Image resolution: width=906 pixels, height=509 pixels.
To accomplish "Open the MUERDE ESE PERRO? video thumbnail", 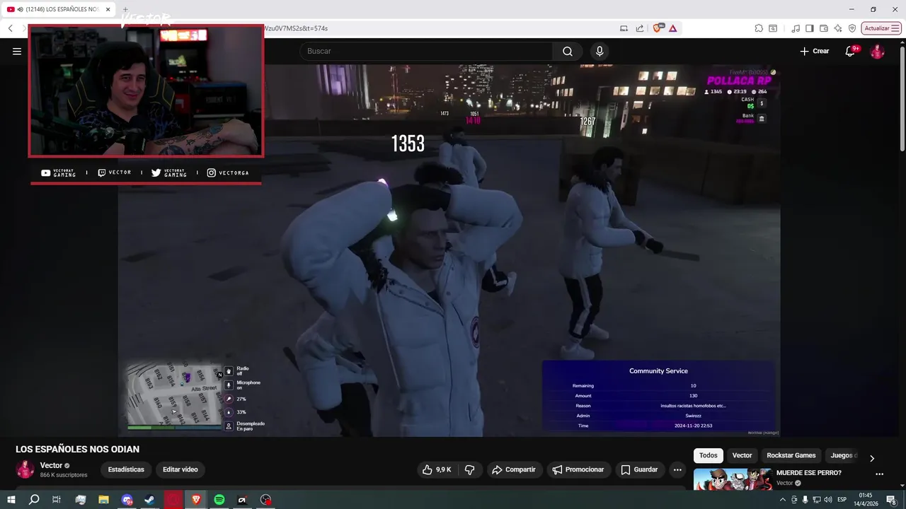I will (733, 479).
